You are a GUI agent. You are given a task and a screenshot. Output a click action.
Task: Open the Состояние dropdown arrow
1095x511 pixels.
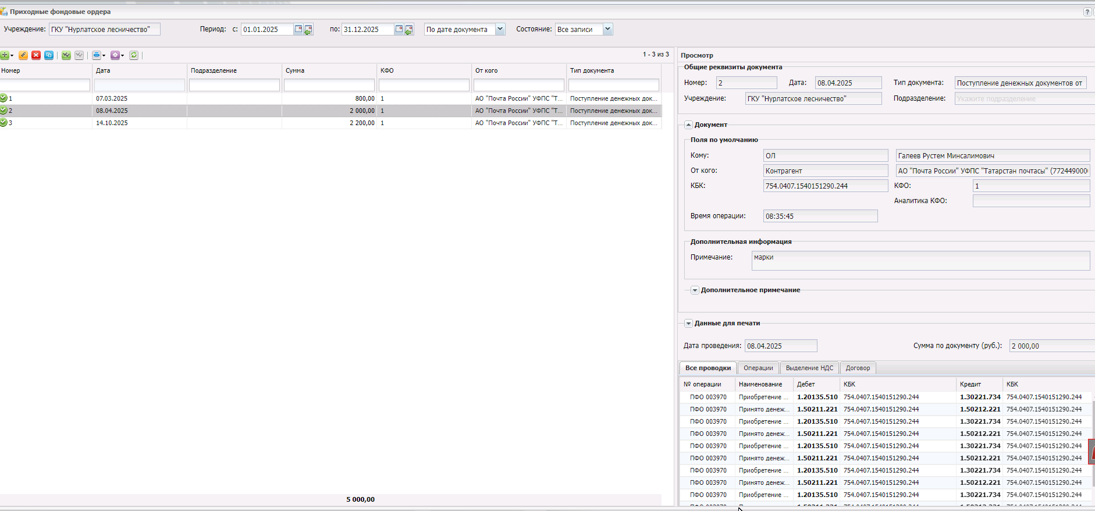[607, 29]
